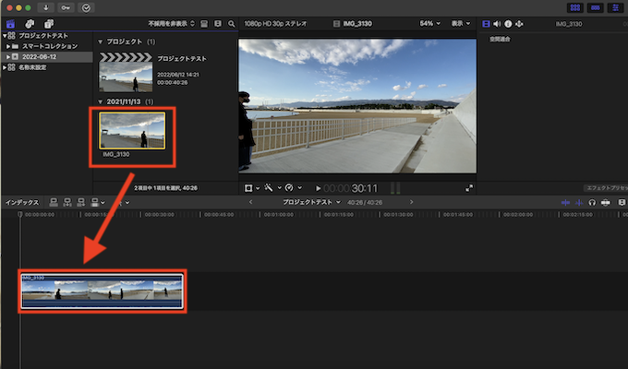Image resolution: width=628 pixels, height=369 pixels.
Task: Open the audio inspector speaker icon
Action: click(495, 23)
